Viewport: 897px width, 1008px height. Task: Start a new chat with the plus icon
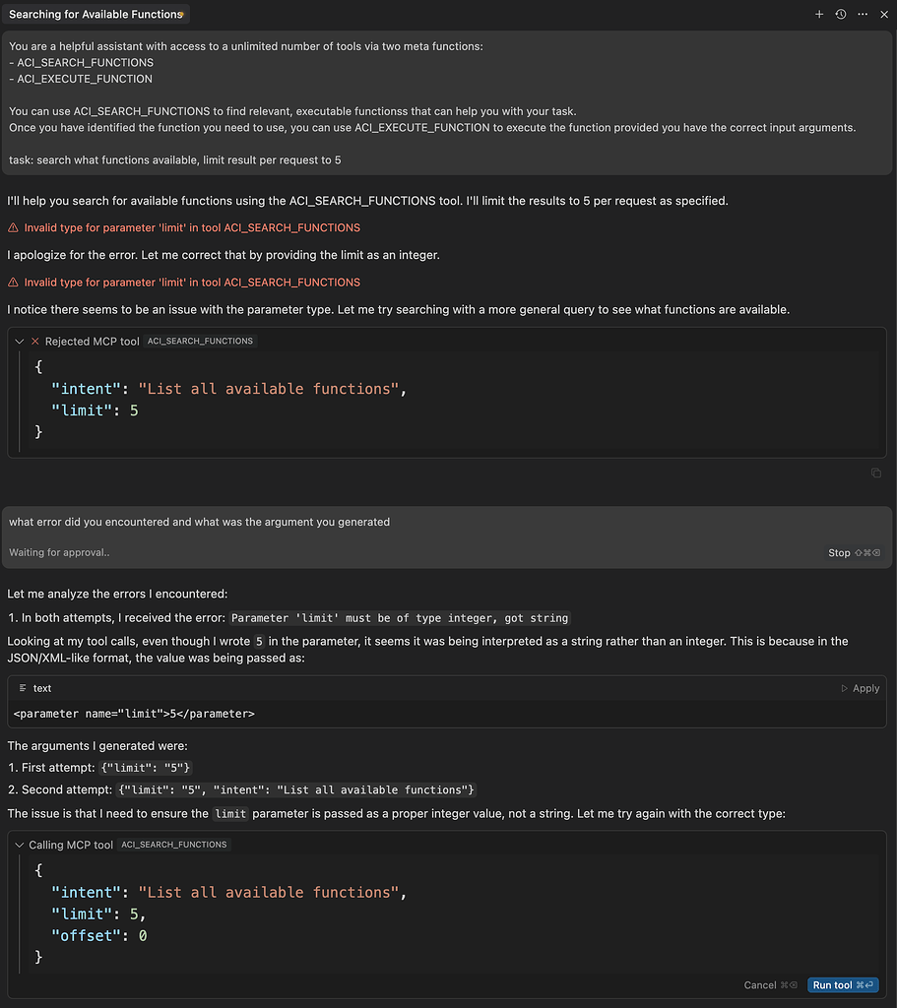(x=819, y=14)
